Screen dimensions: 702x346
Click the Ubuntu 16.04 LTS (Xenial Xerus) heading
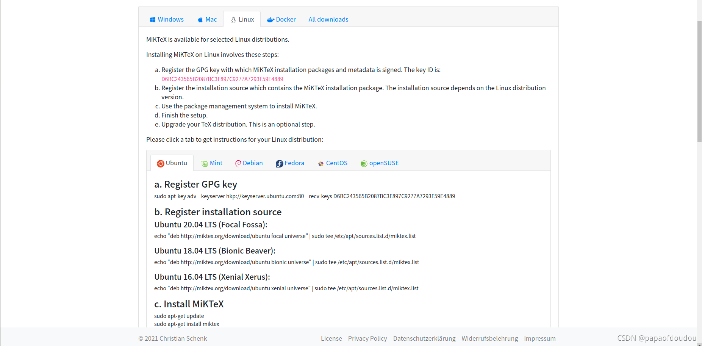[212, 277]
